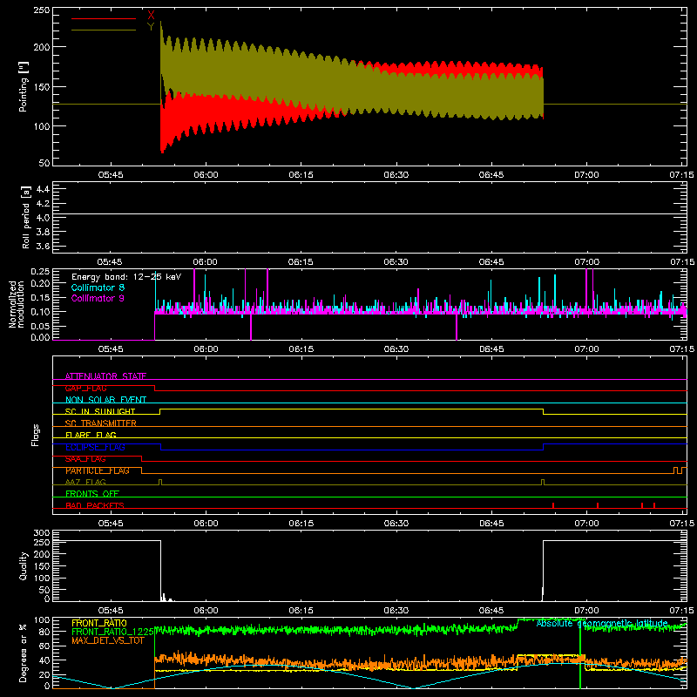Select the olive A4Z_FLAG label
The height and width of the screenshot is (697, 697).
(85, 482)
